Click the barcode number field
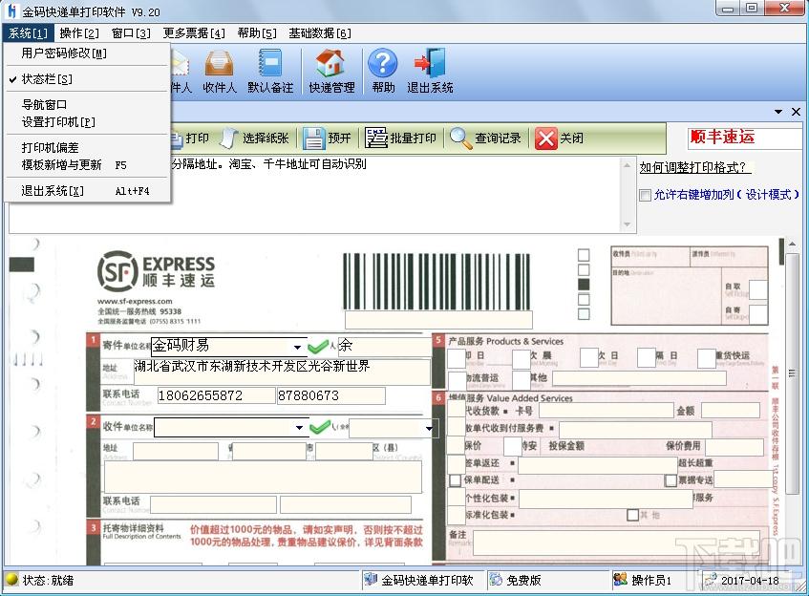Screen dimensions: 809x596 [x=438, y=319]
